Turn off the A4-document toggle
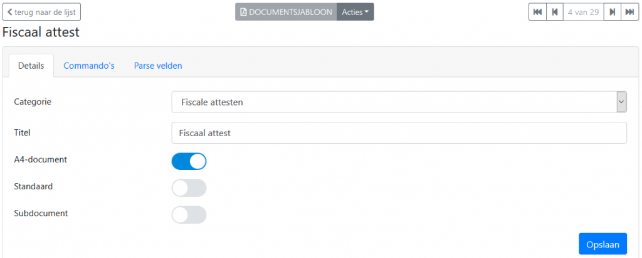 click(189, 161)
